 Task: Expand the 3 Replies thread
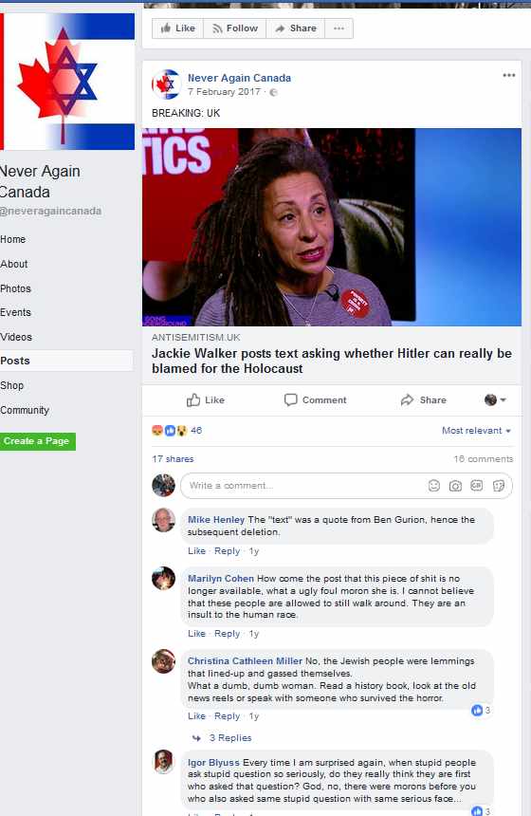pos(229,738)
